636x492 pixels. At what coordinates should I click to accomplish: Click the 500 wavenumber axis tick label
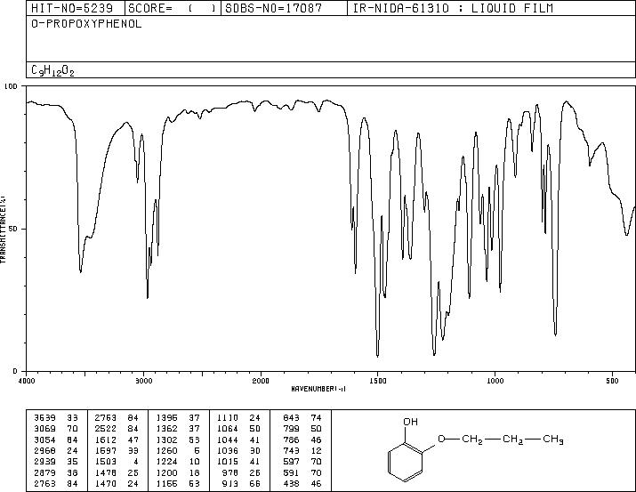[612, 381]
